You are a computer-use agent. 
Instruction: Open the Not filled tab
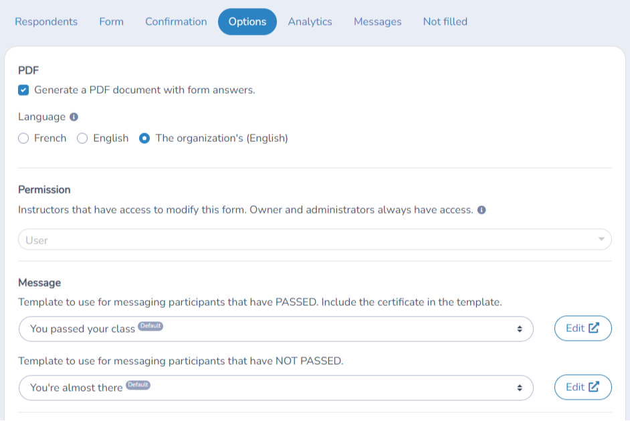coord(445,21)
